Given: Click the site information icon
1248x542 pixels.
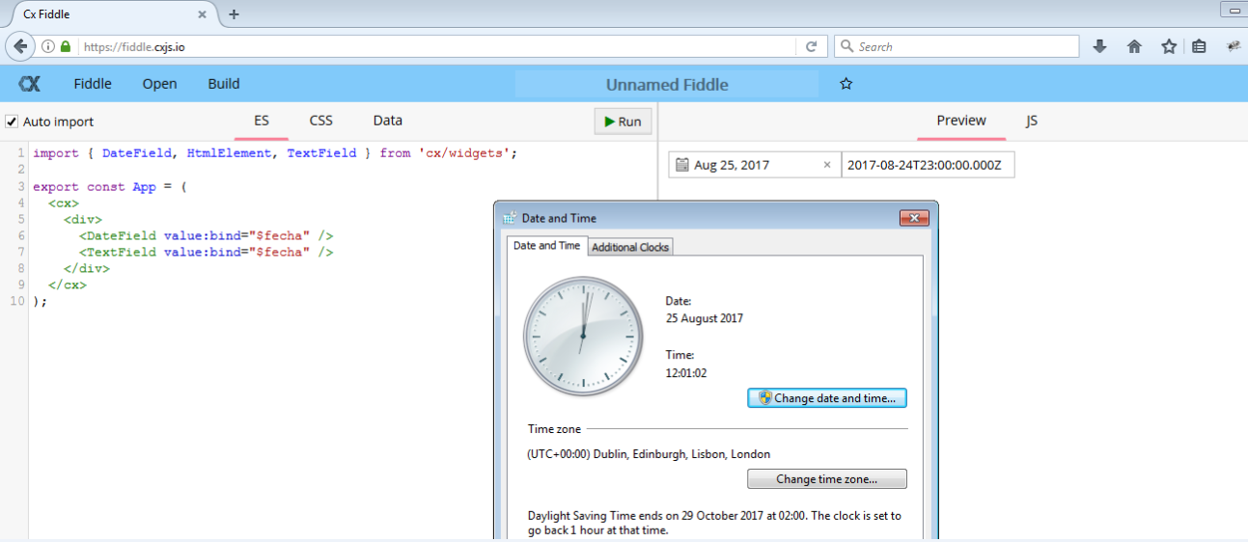Looking at the screenshot, I should pos(47,46).
